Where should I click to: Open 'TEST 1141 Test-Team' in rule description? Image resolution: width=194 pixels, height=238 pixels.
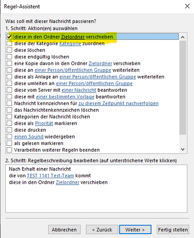(50, 176)
